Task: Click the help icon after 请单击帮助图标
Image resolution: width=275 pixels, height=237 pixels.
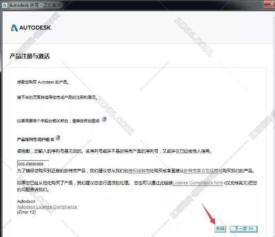Action: 105,120
